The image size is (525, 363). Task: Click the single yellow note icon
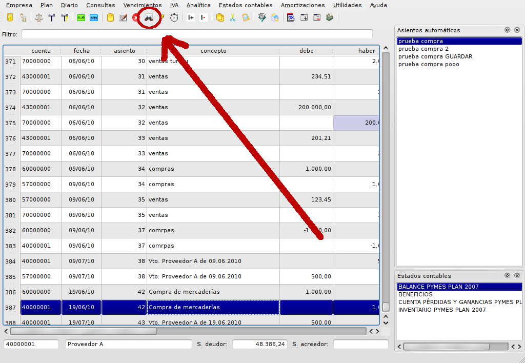coord(110,17)
